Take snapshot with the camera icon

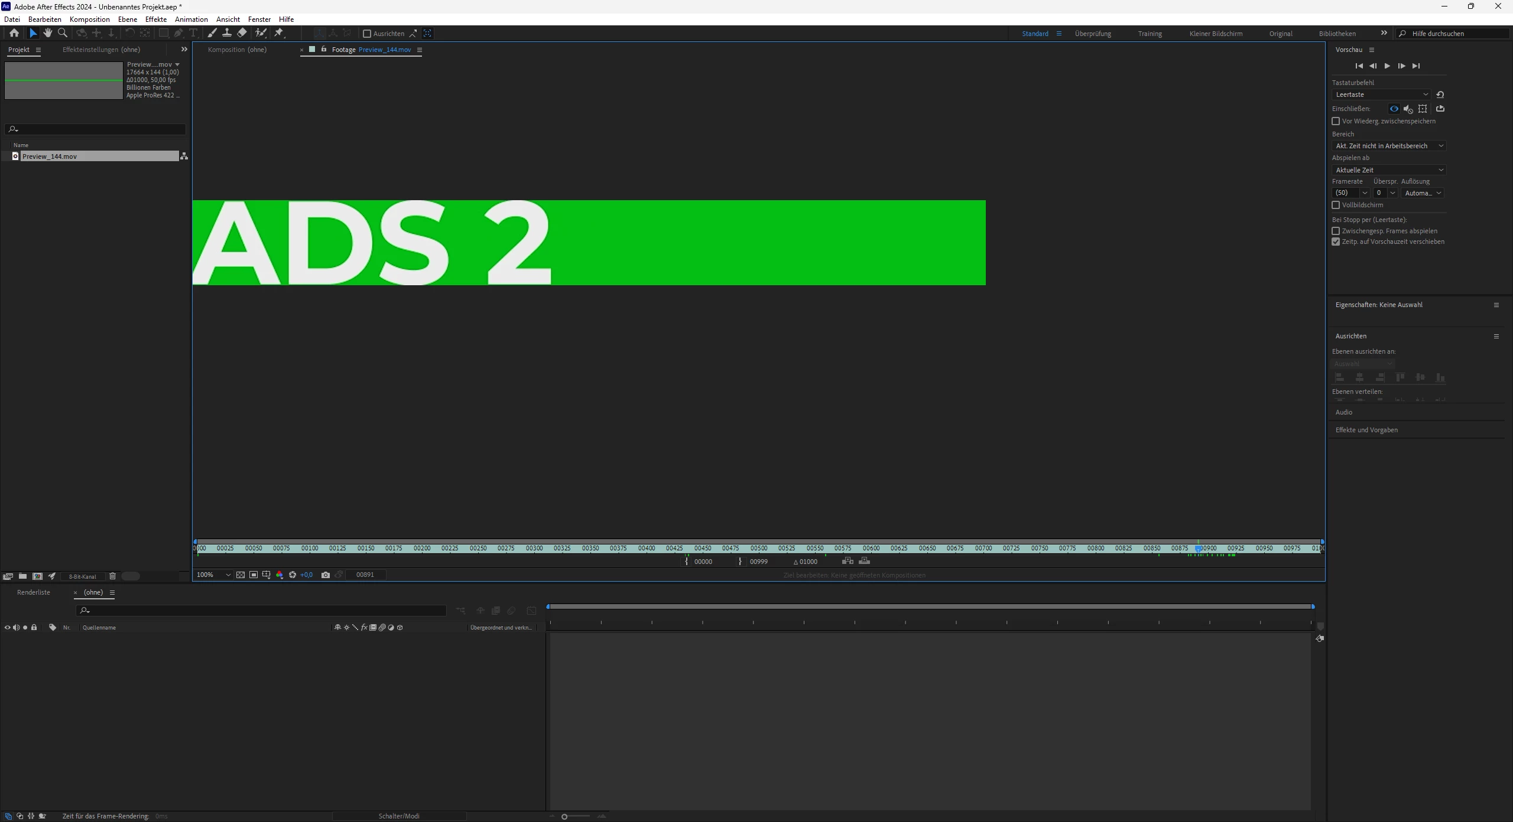pos(325,575)
